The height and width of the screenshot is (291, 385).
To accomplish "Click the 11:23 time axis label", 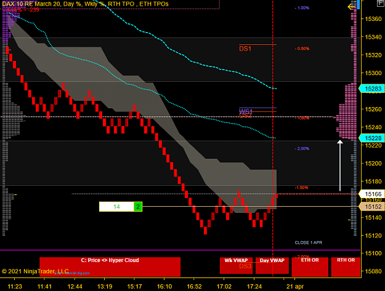I will [x=15, y=286].
